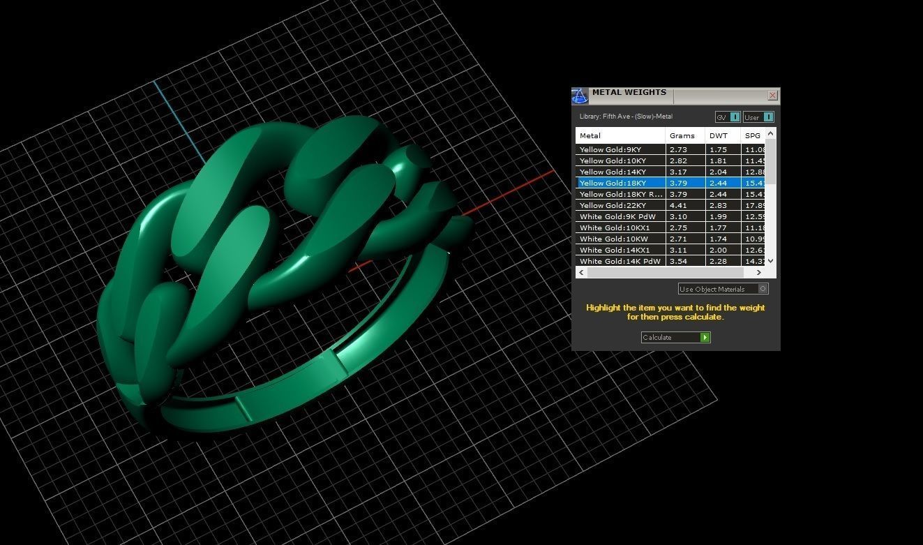This screenshot has width=923, height=545.
Task: Click the Metal column header
Action: (620, 135)
